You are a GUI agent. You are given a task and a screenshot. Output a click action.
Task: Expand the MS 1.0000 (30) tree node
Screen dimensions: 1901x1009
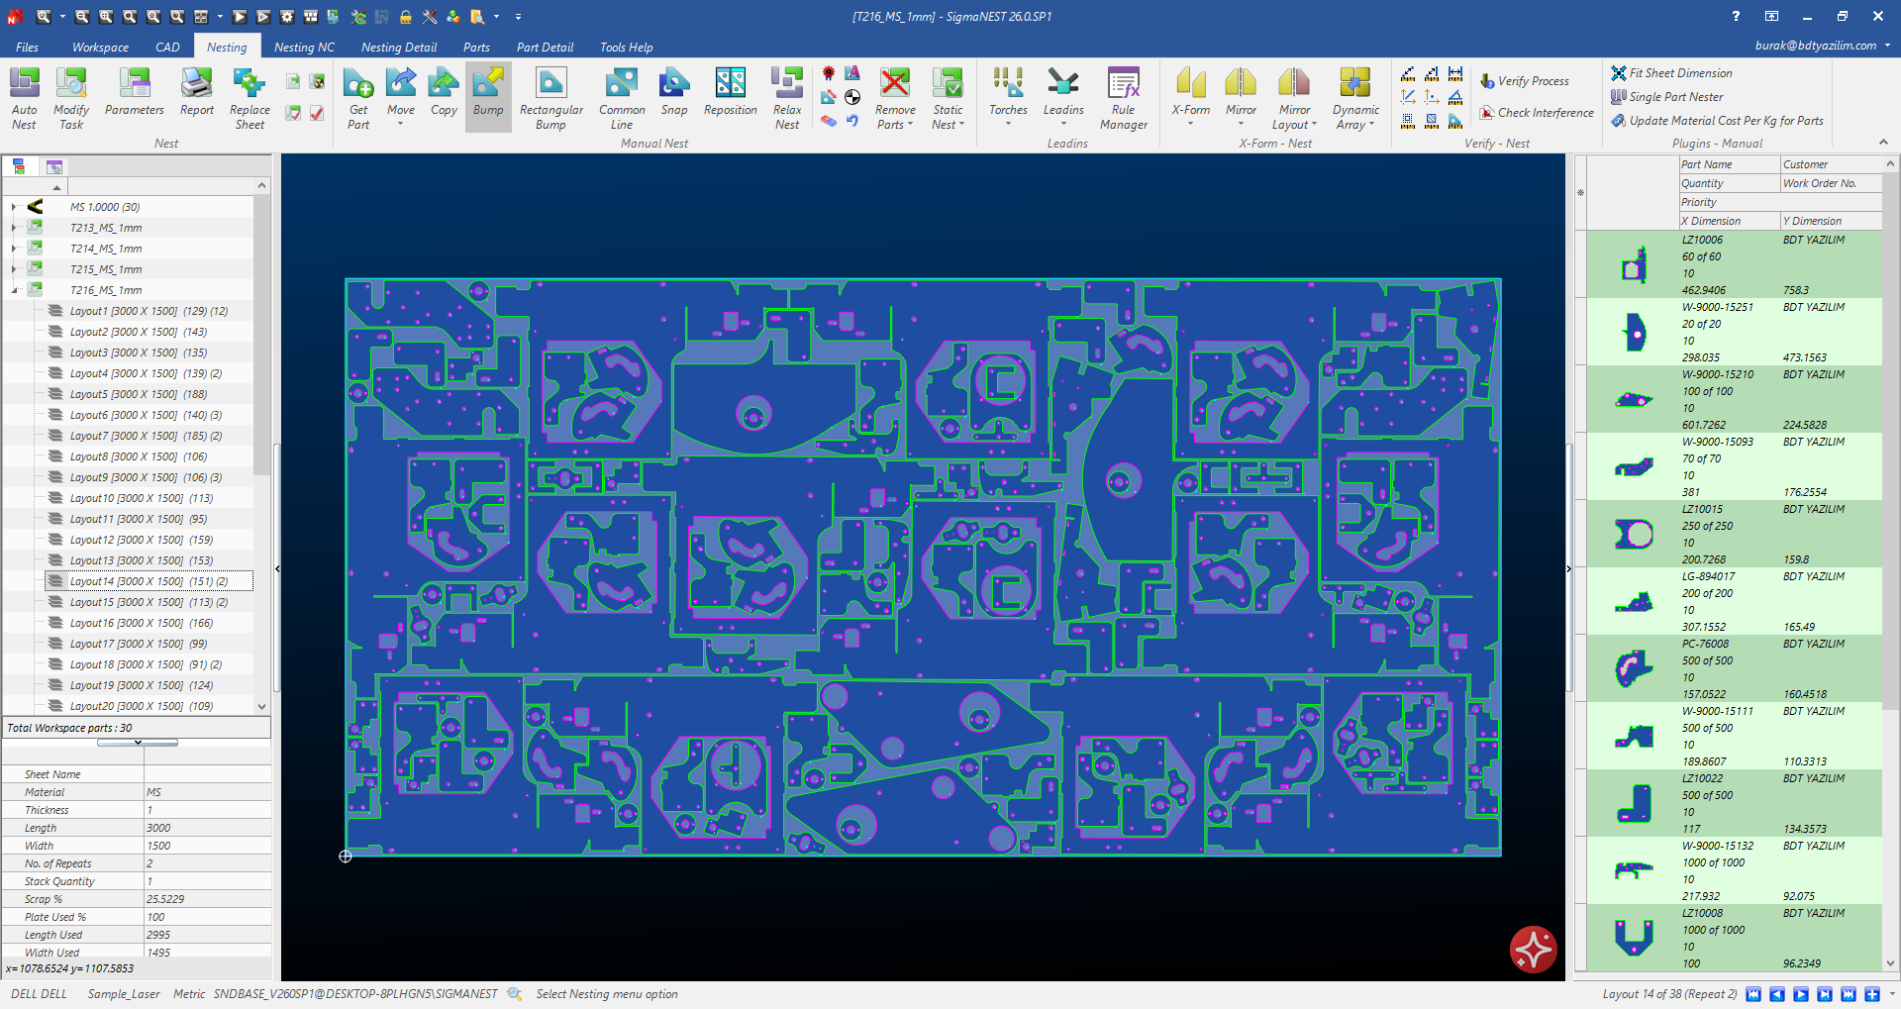click(13, 207)
